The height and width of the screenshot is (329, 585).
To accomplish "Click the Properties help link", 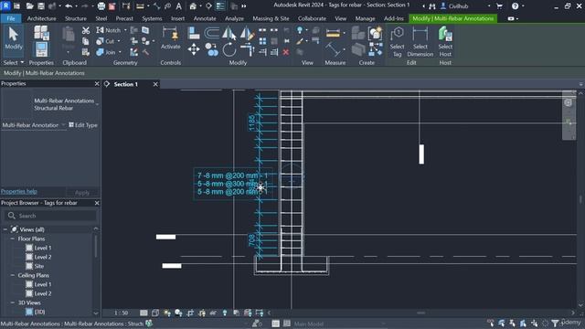I will coord(19,191).
